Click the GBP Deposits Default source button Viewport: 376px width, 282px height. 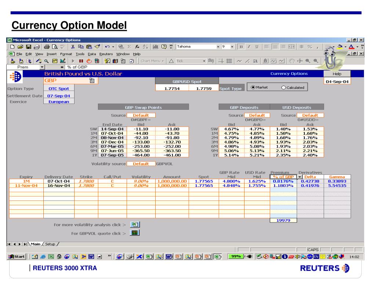pos(257,115)
